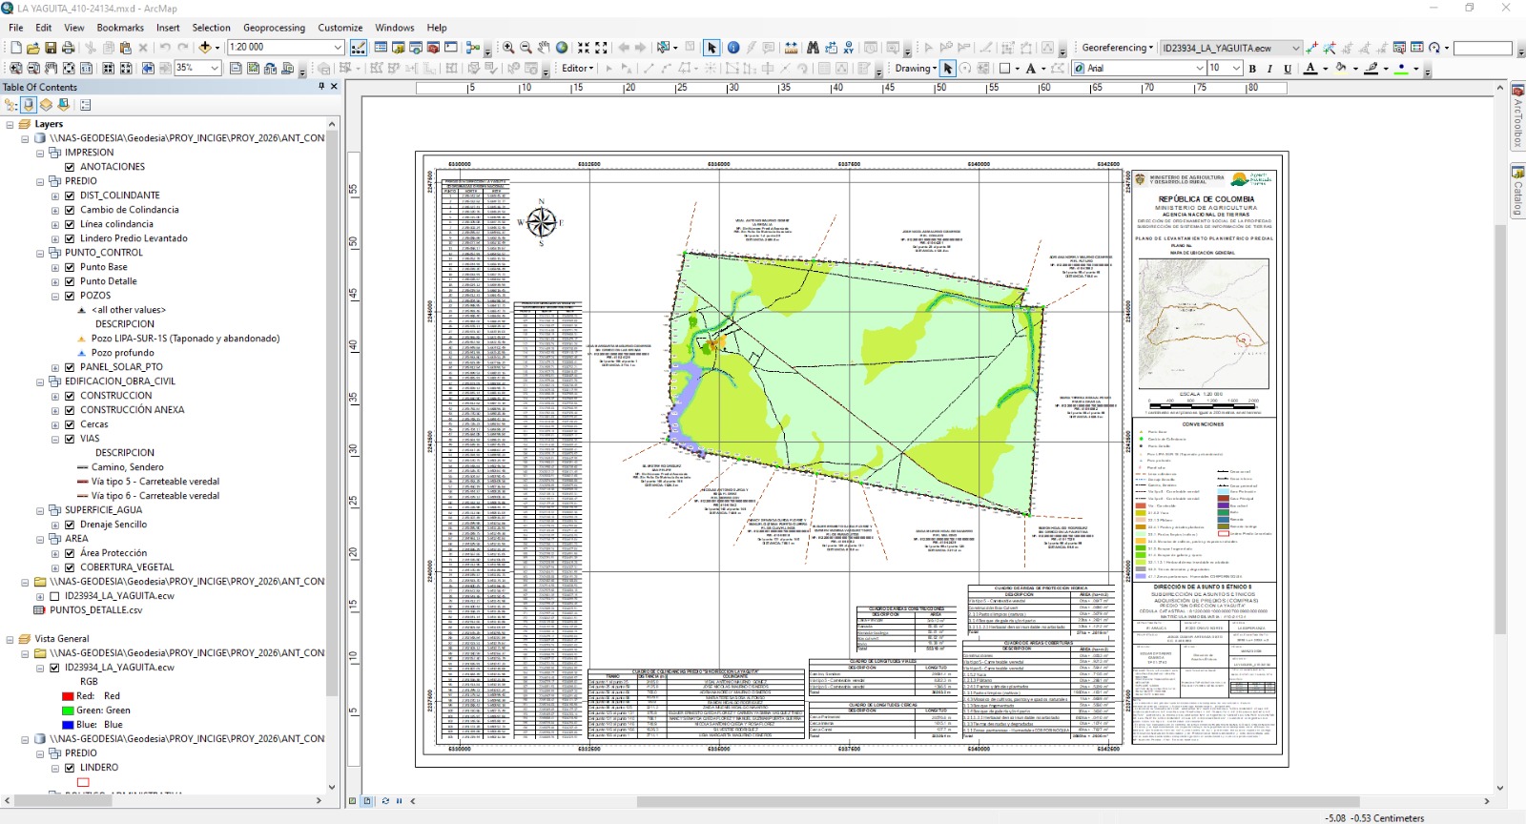Click the Green band color swatch

tap(68, 711)
